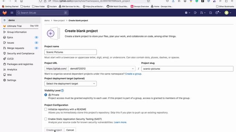Click the Merge requests sidebar icon
The image size is (236, 132).
point(4,48)
